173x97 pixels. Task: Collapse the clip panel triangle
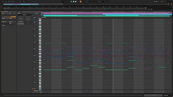[x=3, y=12]
